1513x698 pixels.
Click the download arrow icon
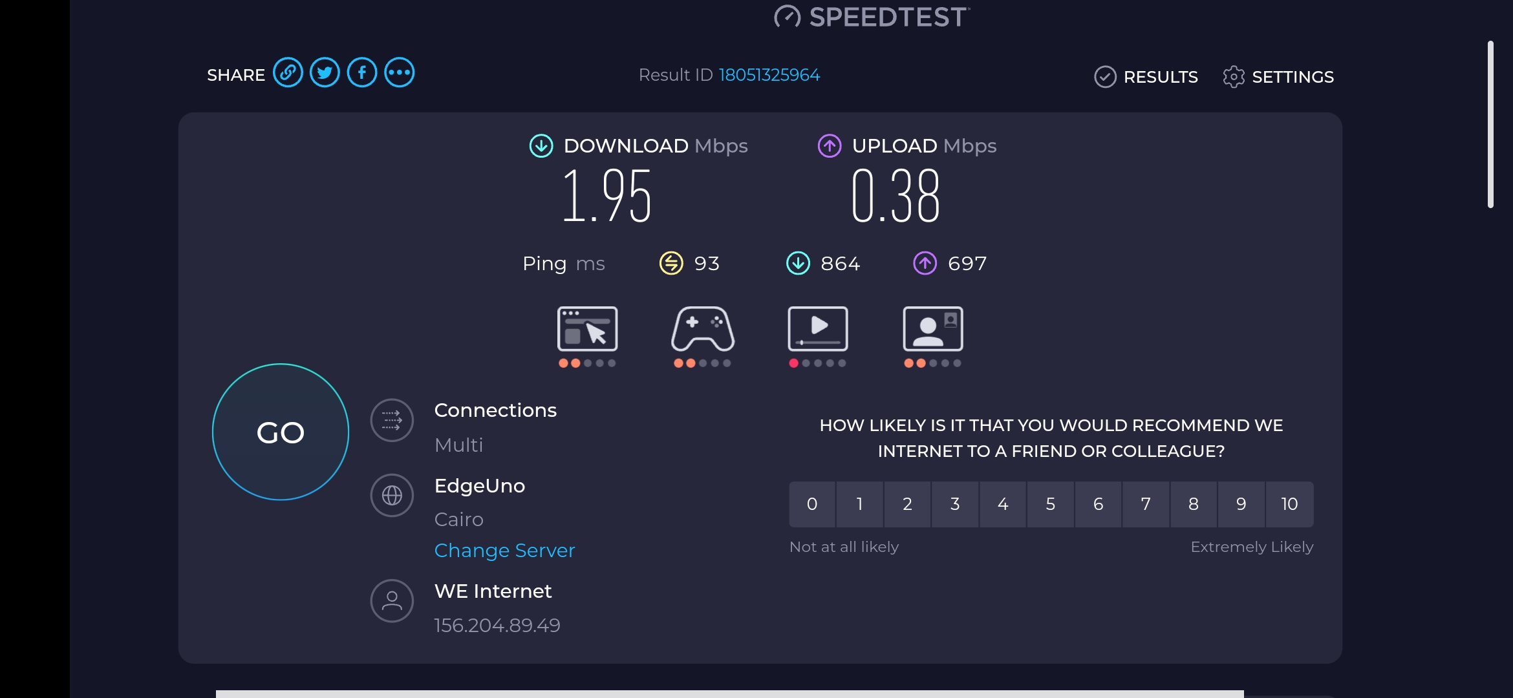[541, 146]
